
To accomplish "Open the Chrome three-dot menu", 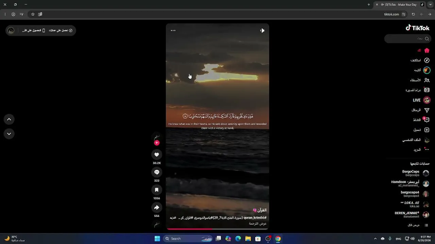I will (5, 14).
